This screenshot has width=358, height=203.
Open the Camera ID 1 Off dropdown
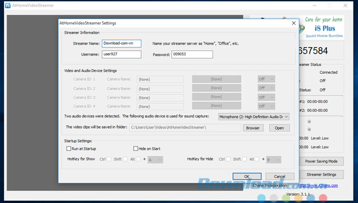tap(266, 79)
